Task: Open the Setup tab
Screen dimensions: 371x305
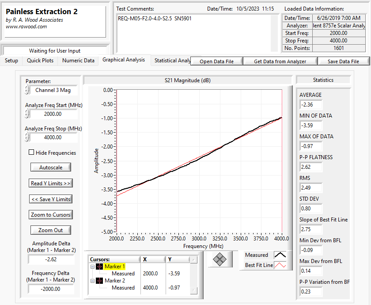Action: [11, 61]
